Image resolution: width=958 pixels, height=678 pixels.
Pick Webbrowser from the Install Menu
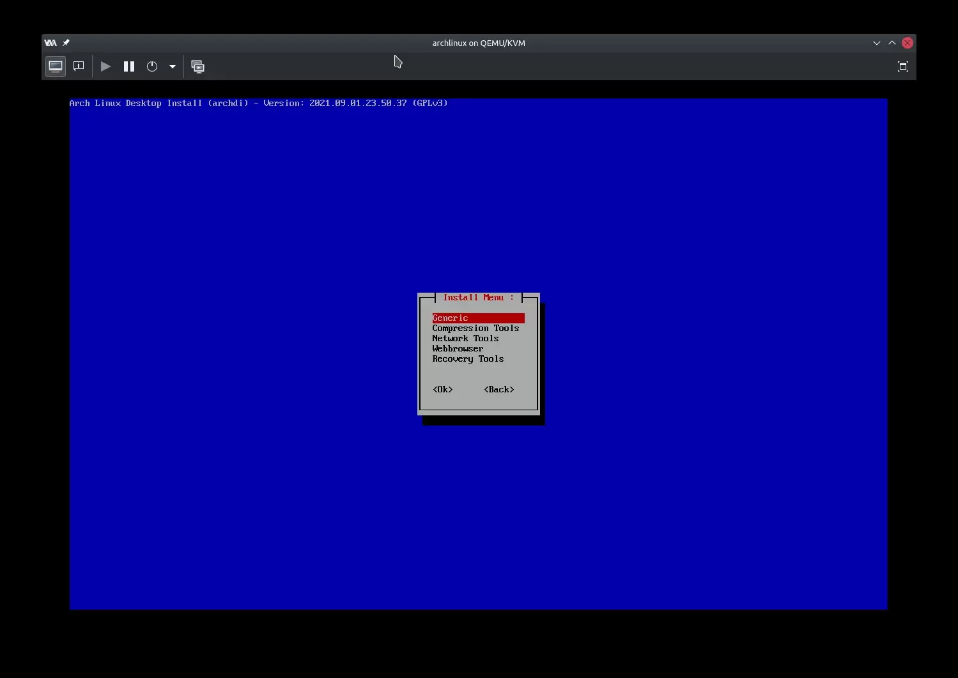pos(458,349)
